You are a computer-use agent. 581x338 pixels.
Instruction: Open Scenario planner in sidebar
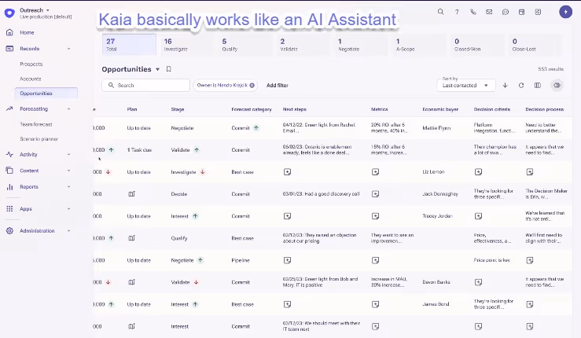coord(39,139)
